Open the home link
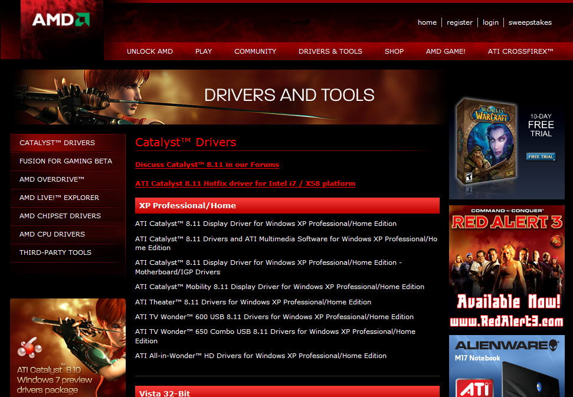 click(x=427, y=22)
